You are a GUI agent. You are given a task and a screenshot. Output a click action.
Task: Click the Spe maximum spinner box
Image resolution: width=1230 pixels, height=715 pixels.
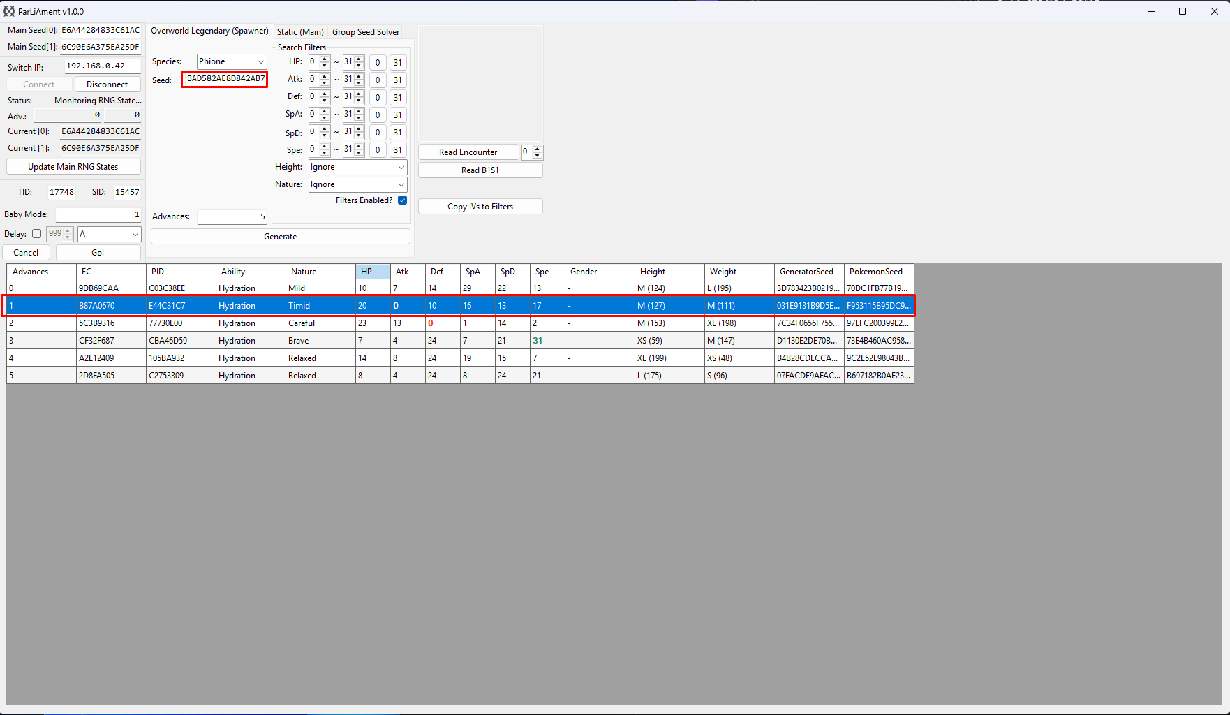tap(353, 149)
